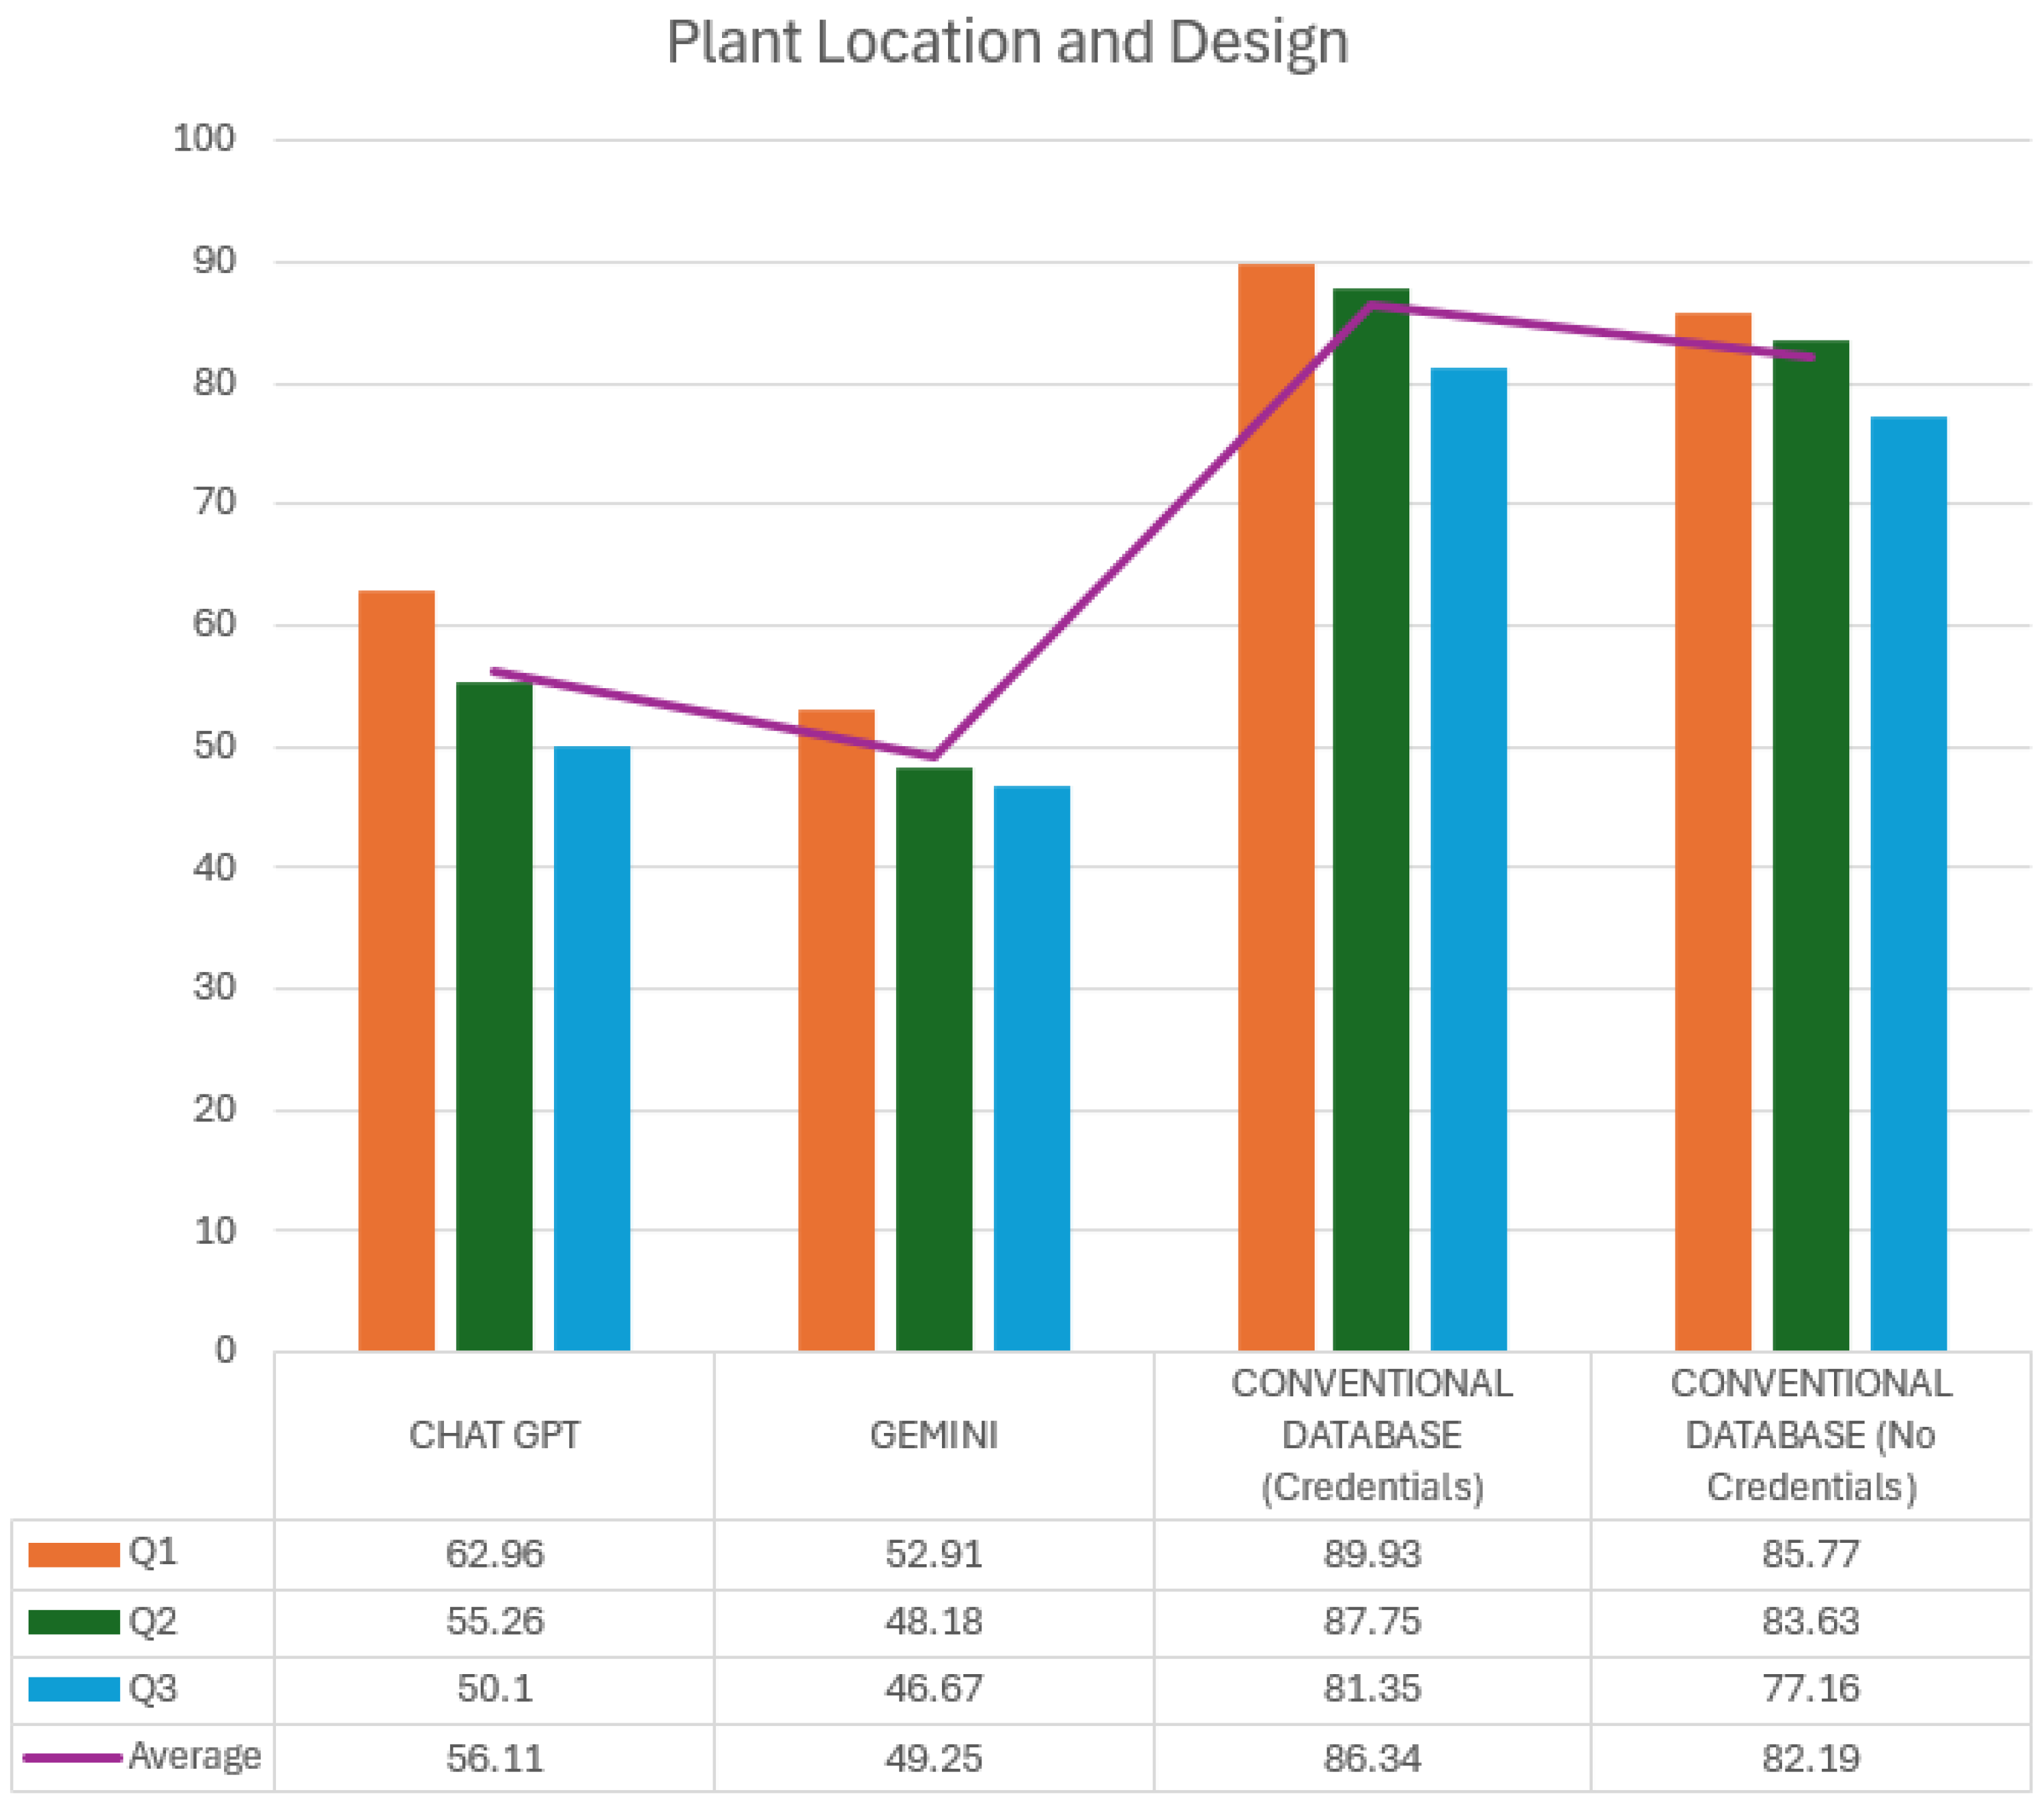
Task: Select the Gemini Q2 green bar
Action: point(933,1059)
